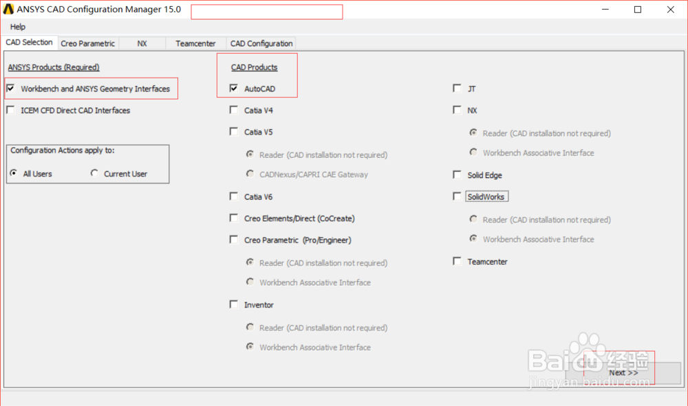Enable the Catia V4 checkbox
Image resolution: width=688 pixels, height=406 pixels.
tap(234, 110)
